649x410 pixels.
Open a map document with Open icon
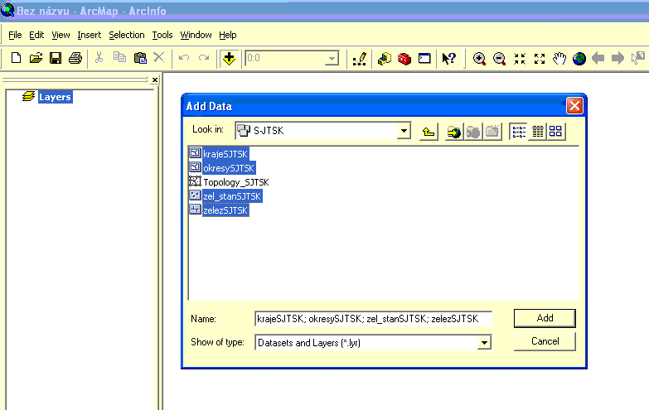[x=36, y=58]
